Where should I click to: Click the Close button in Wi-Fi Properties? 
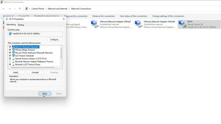[45, 94]
